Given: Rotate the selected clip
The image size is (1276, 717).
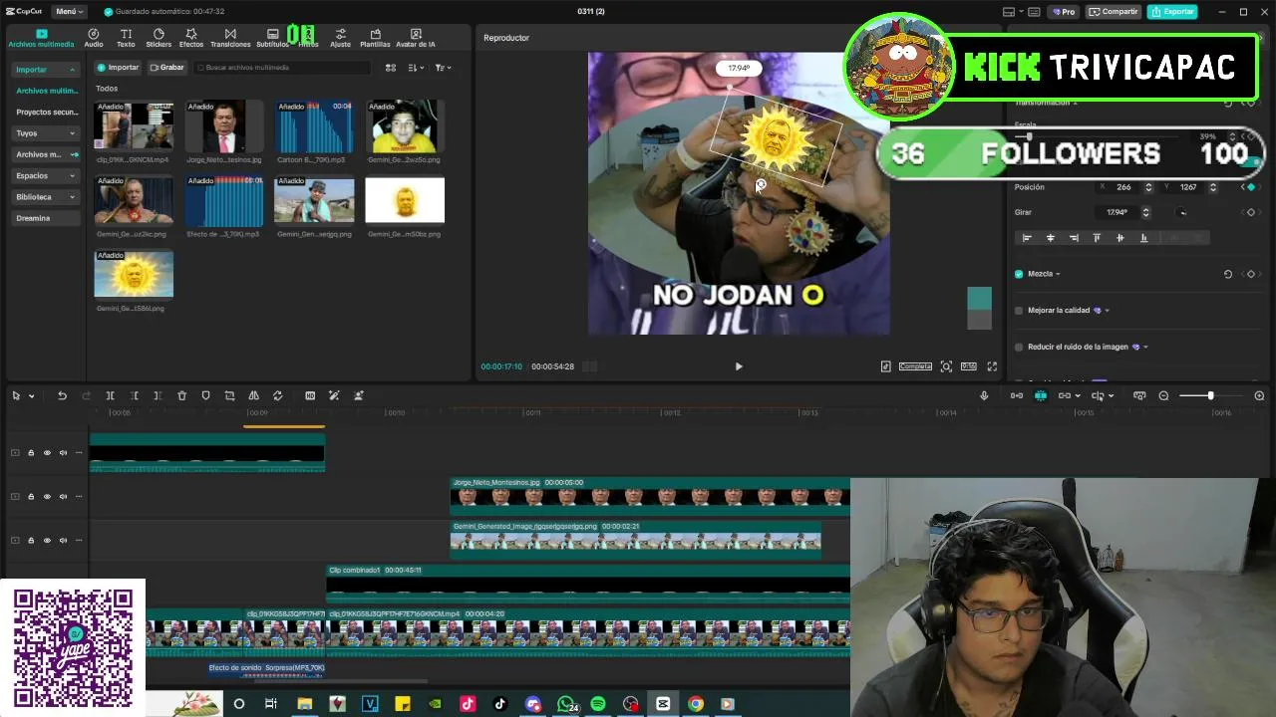Looking at the screenshot, I should coord(277,396).
